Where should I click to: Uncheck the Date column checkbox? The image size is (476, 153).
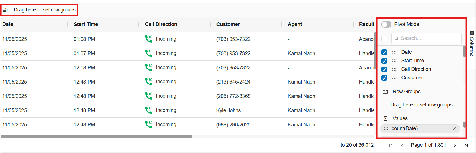pyautogui.click(x=384, y=52)
